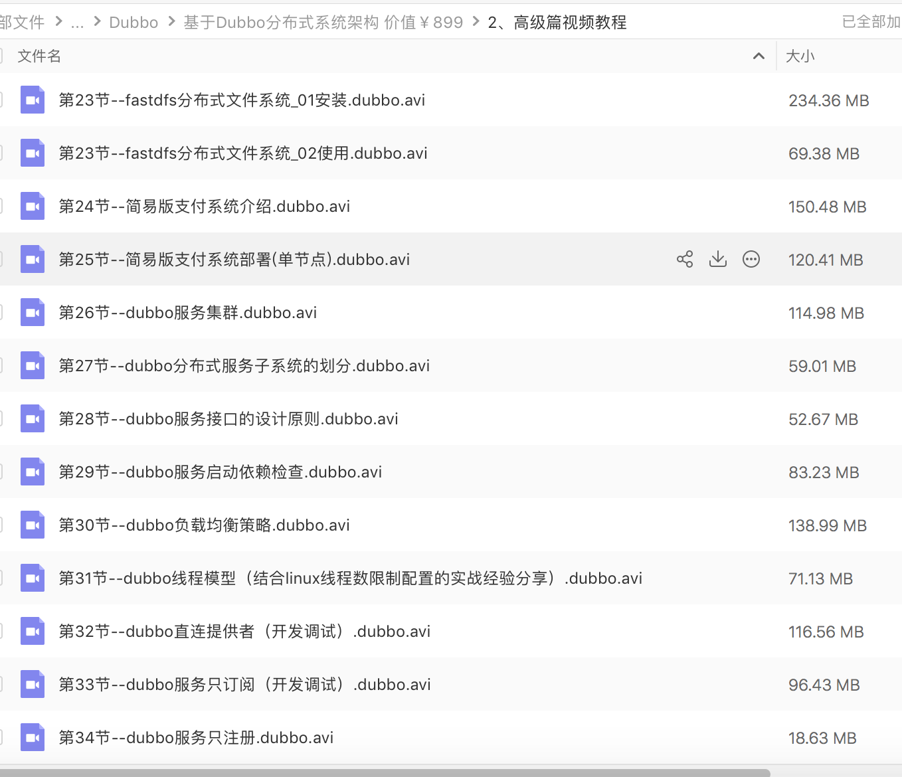The width and height of the screenshot is (902, 777).
Task: Click the 69.38 MB size value
Action: (x=824, y=153)
